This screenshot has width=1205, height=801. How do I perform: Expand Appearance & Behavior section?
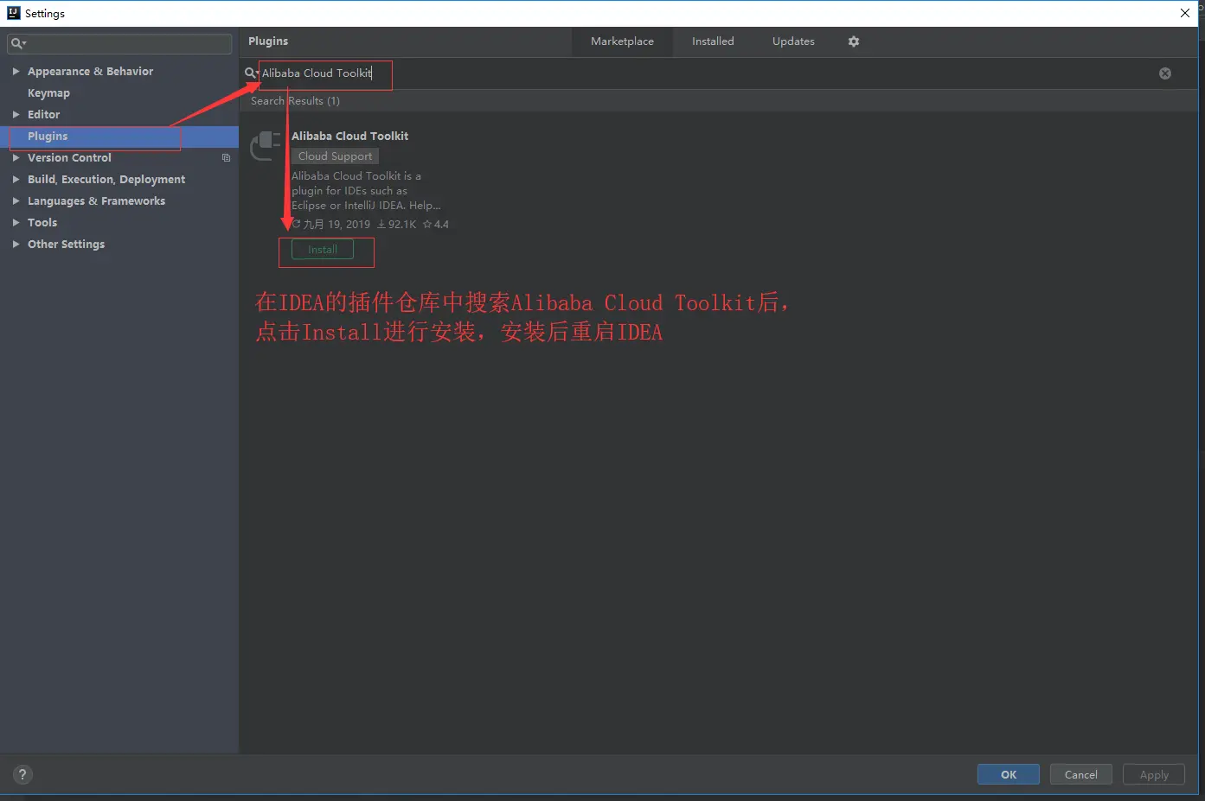16,72
